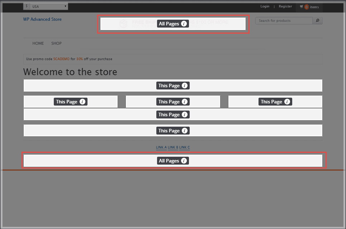Click info icon in middle column This Page
Screen dimensions: 346x229
pos(185,102)
